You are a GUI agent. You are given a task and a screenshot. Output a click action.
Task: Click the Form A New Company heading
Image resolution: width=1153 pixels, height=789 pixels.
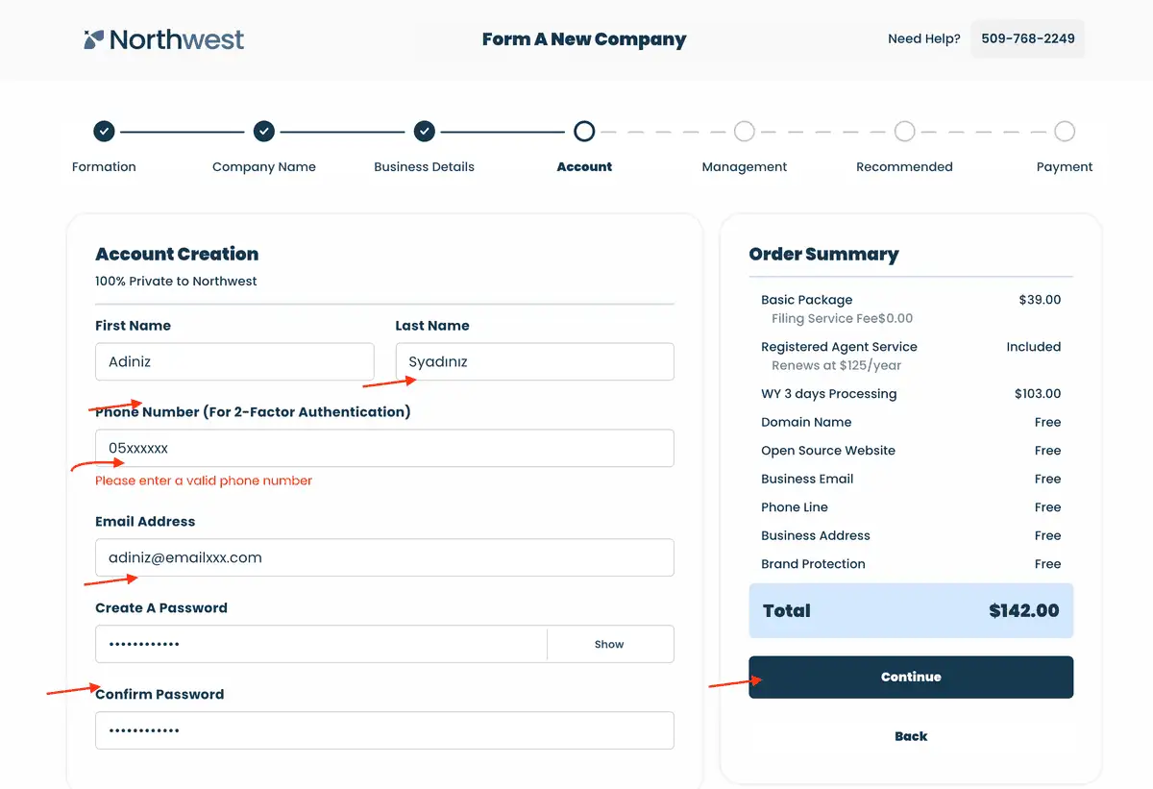tap(584, 39)
